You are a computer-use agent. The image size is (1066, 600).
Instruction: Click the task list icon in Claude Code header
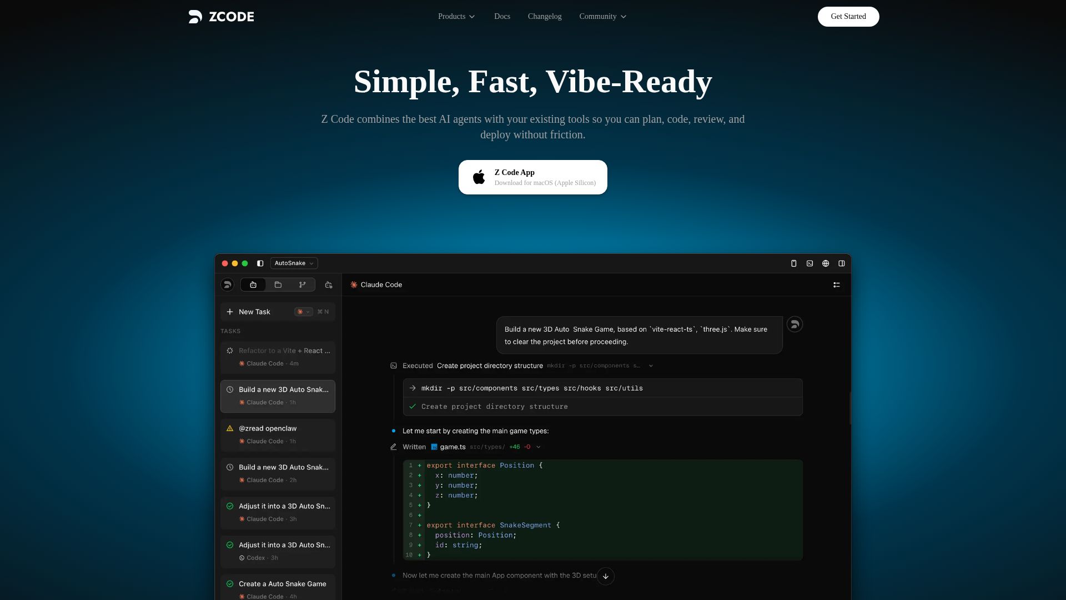(837, 285)
